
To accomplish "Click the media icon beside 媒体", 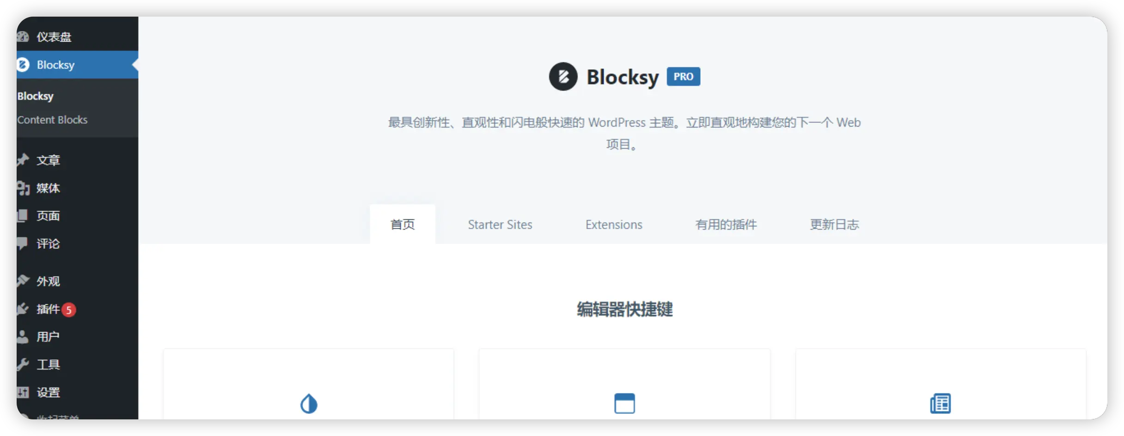I will point(23,188).
